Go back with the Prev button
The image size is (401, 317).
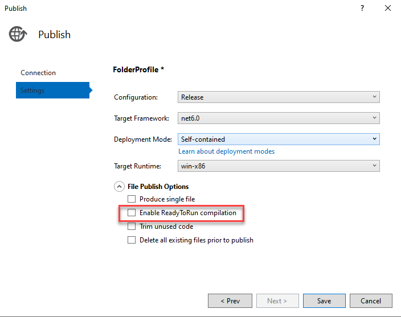point(230,300)
